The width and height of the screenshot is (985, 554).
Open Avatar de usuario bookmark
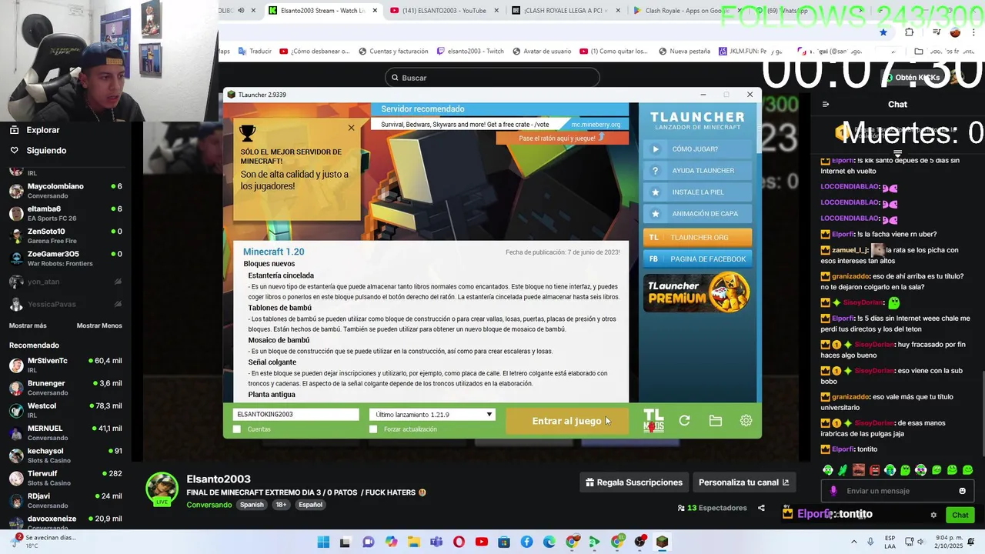tap(542, 52)
